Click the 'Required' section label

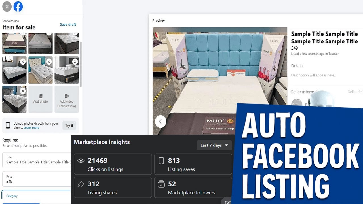click(x=10, y=140)
